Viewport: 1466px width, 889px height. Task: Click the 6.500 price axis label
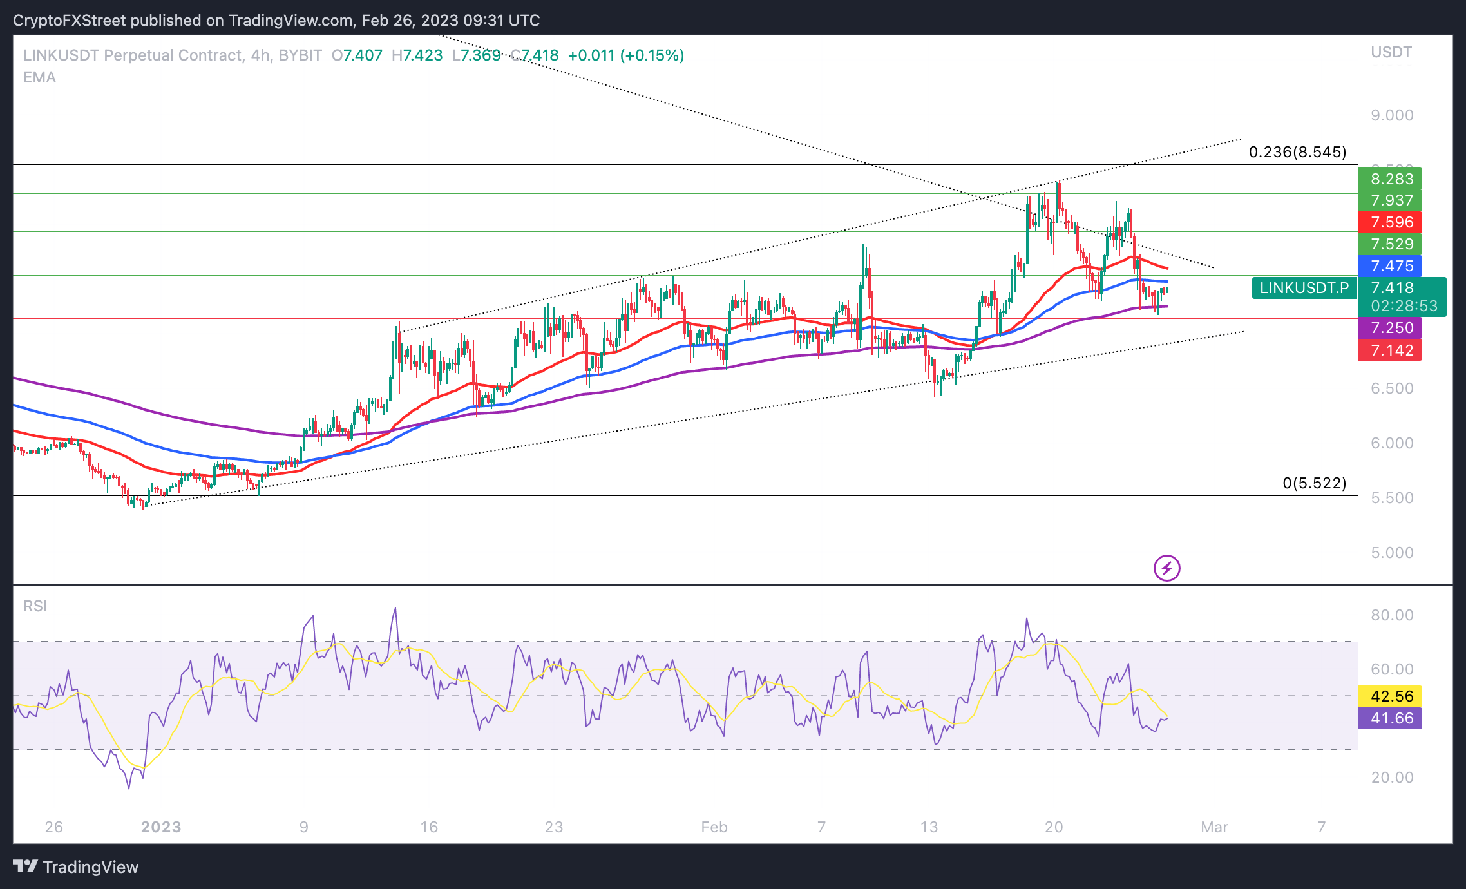pos(1392,388)
